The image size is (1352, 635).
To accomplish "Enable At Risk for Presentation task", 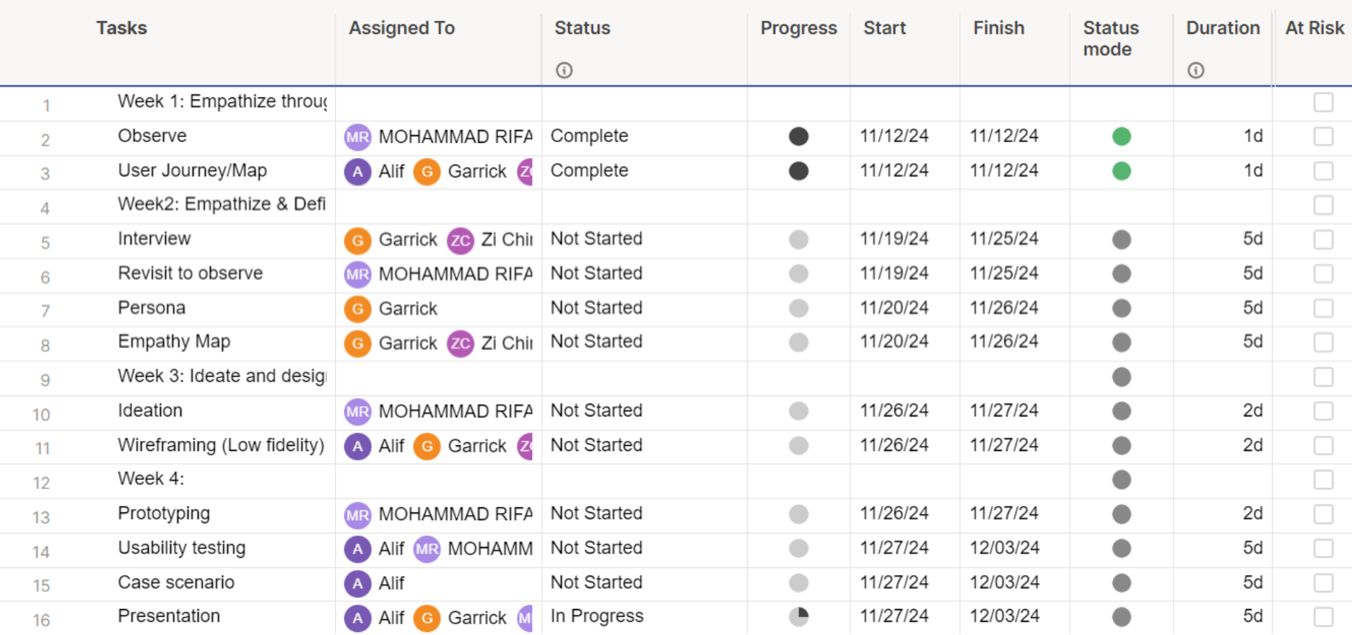I will point(1323,617).
